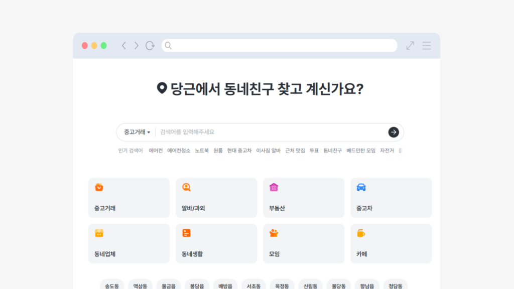Click the yellow minimize window dot
Screen dimensions: 514x289
point(94,46)
